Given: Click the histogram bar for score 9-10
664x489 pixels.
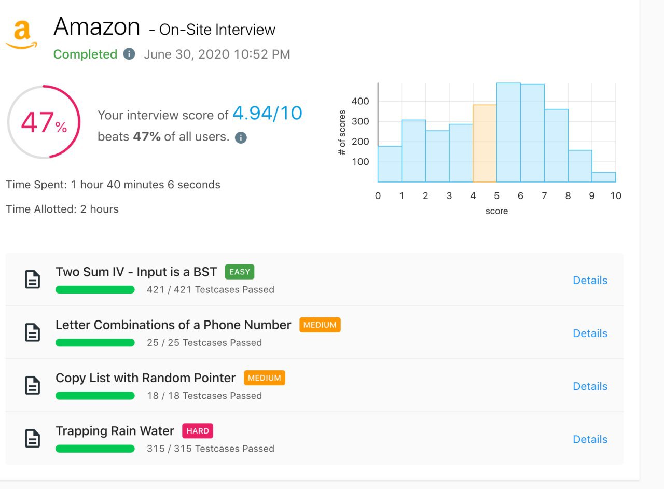Looking at the screenshot, I should point(604,177).
